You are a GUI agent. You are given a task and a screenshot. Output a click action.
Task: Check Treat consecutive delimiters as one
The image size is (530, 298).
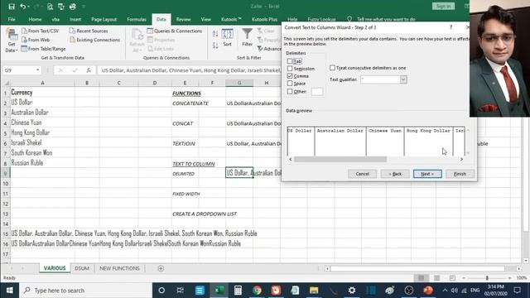coord(332,68)
